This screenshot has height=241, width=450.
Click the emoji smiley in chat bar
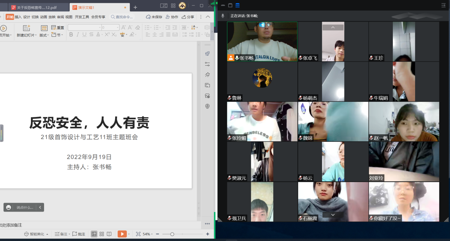(x=9, y=207)
